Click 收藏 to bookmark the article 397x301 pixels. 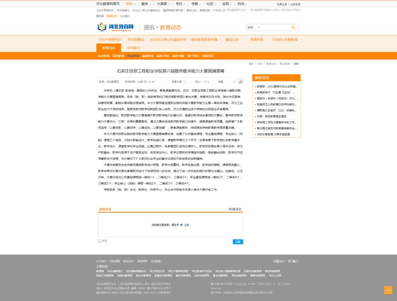pos(220,82)
